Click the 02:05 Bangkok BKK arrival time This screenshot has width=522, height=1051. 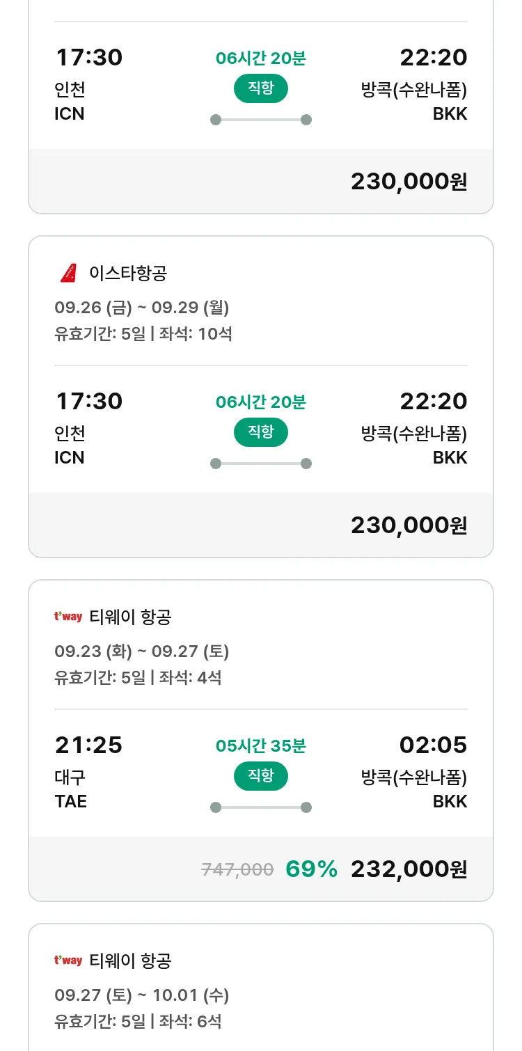coord(433,745)
